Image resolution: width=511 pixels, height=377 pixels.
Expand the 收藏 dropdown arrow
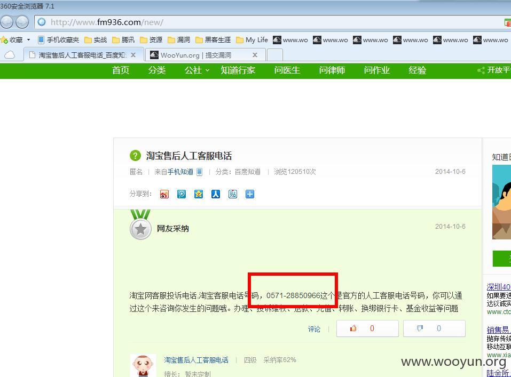point(28,39)
